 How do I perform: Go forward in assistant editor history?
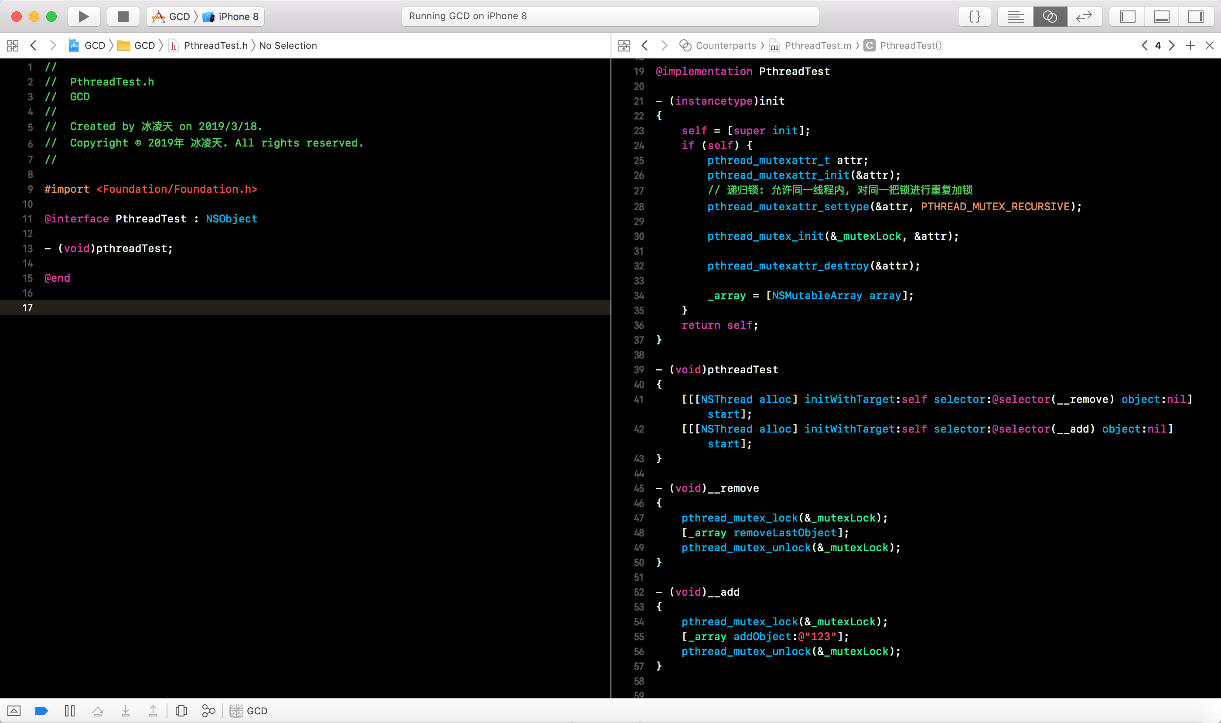[x=664, y=45]
